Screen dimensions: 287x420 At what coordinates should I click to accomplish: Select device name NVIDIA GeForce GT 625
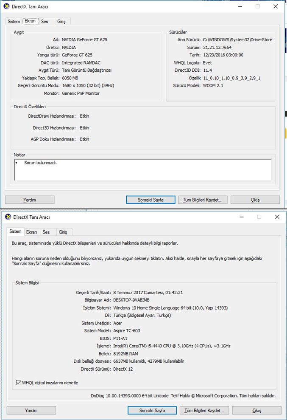[84, 39]
